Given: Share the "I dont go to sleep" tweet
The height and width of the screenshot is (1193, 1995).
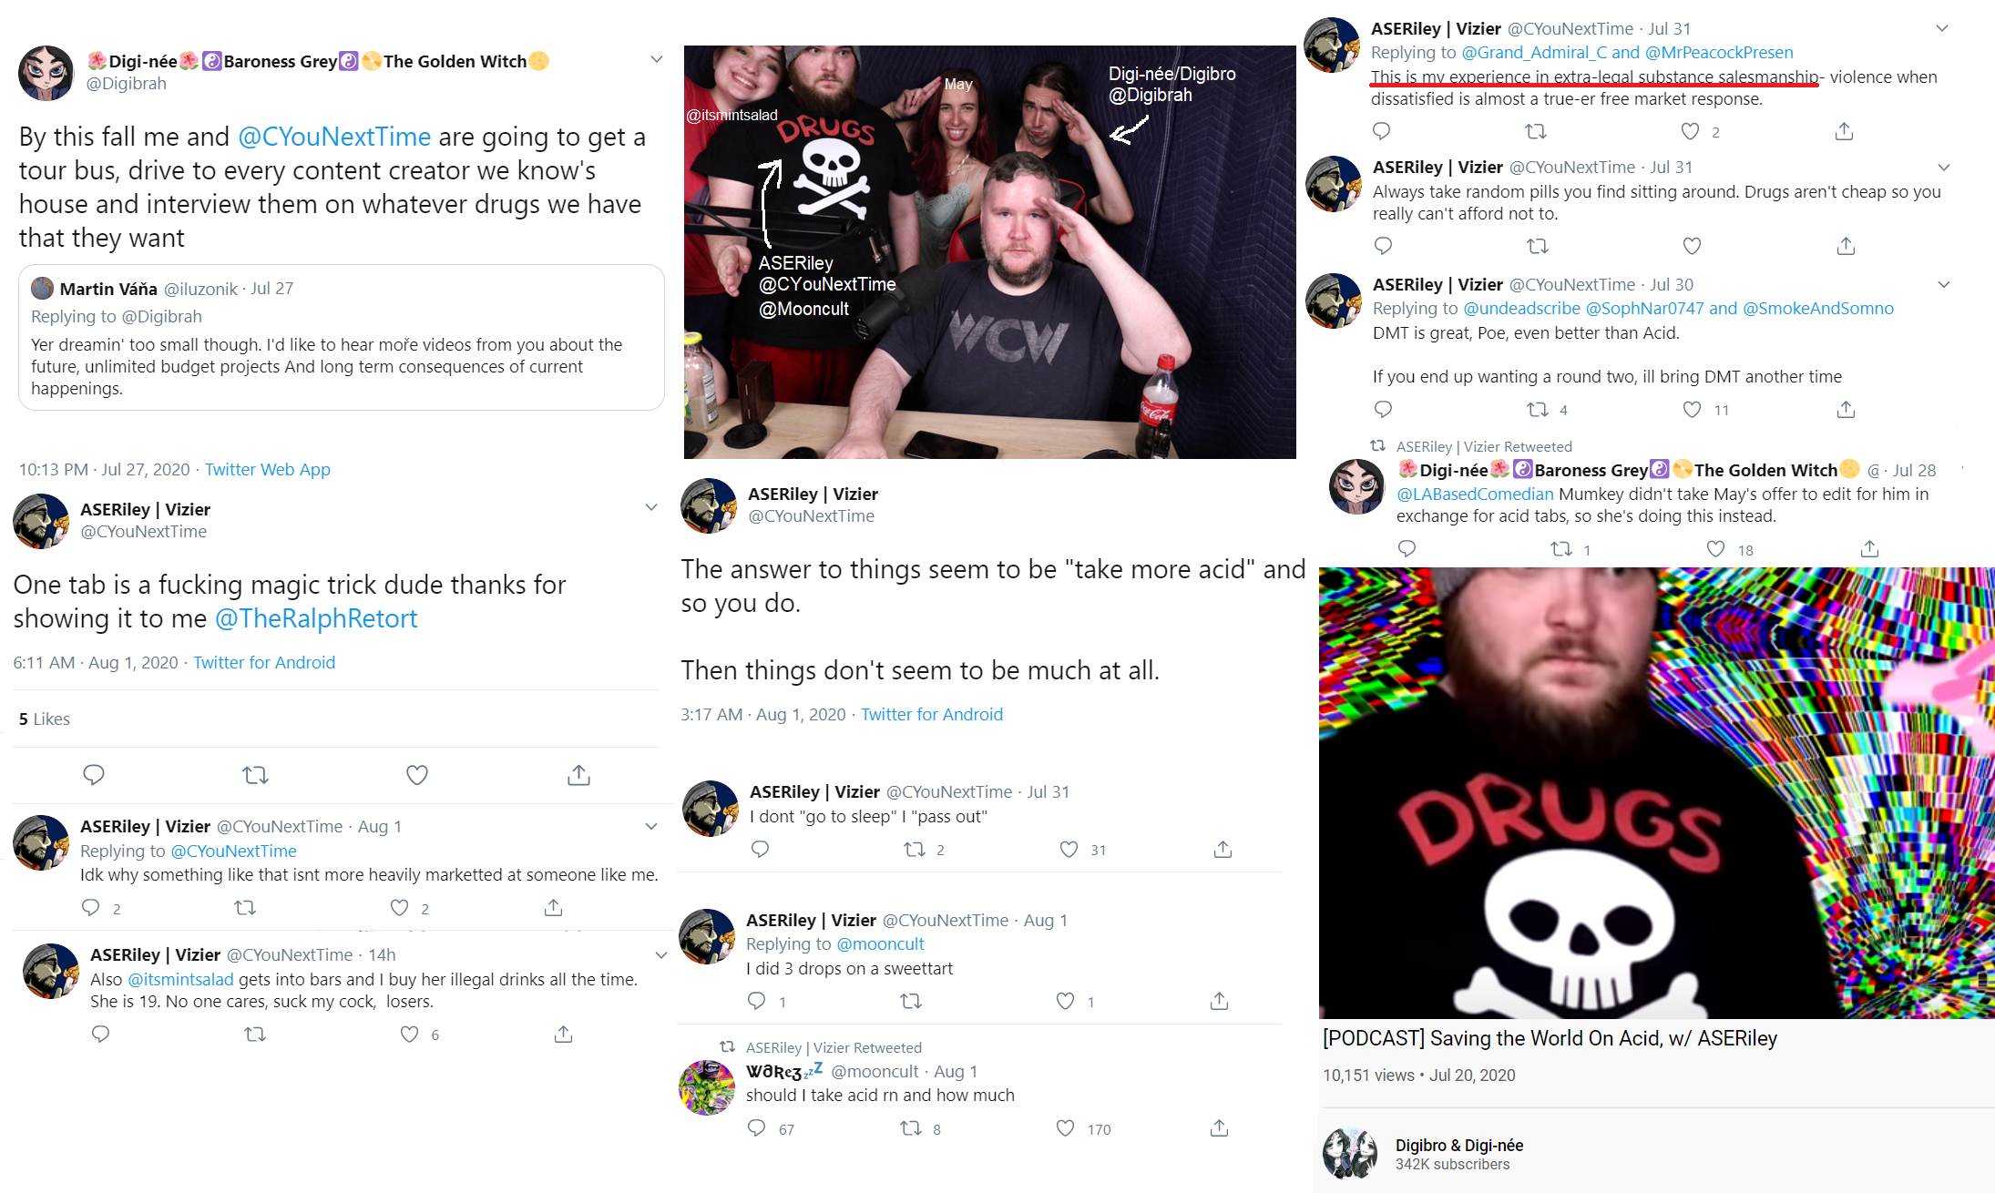Looking at the screenshot, I should click(x=1223, y=849).
